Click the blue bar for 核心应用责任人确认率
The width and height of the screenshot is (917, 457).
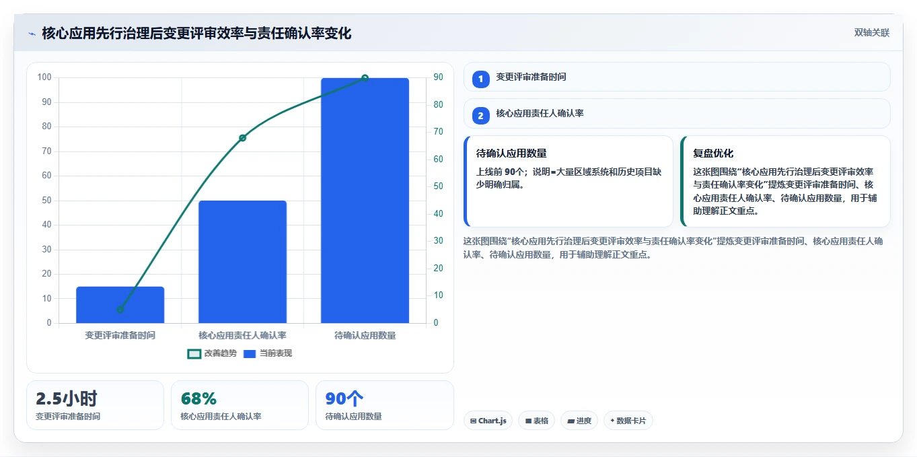[243, 262]
